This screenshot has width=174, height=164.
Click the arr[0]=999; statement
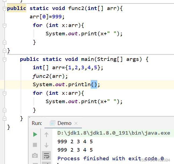point(47,17)
